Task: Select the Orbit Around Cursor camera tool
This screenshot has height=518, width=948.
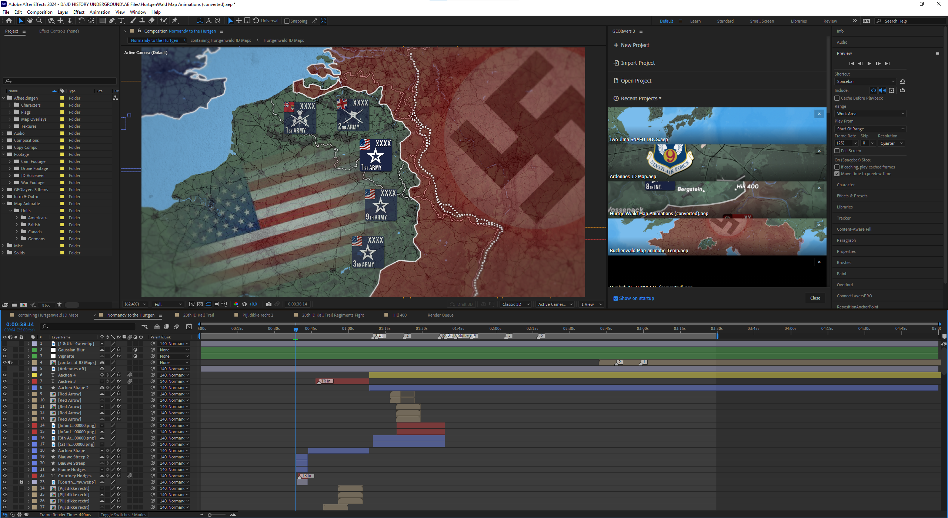Action: [x=51, y=21]
